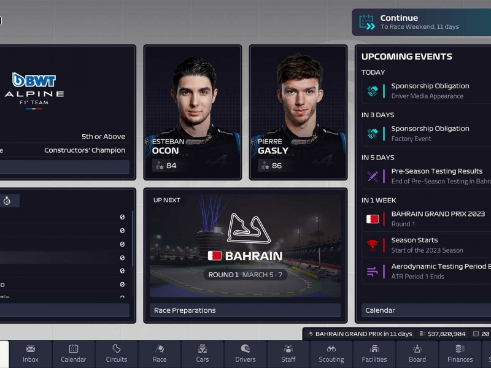The width and height of the screenshot is (491, 368).
Task: Open Race Preparations
Action: click(x=245, y=310)
